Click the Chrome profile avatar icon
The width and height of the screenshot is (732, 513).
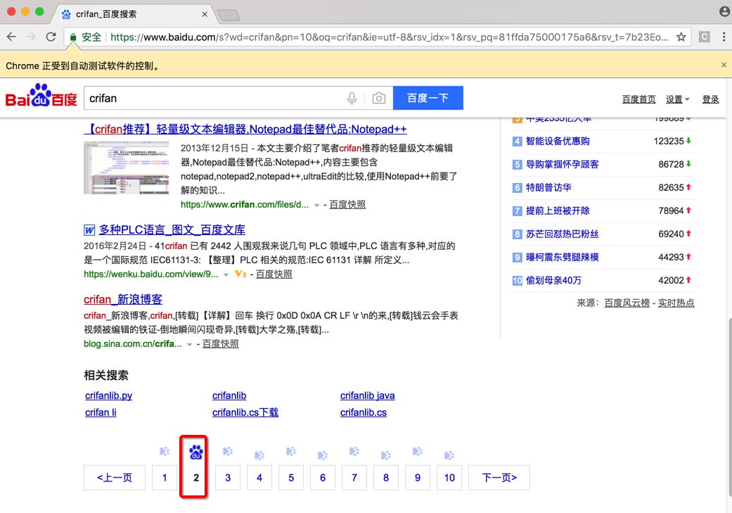point(724,11)
